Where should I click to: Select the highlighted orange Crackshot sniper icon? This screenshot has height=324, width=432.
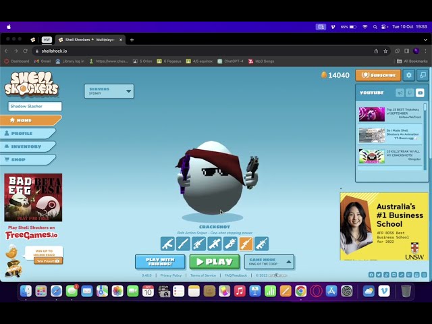(246, 244)
